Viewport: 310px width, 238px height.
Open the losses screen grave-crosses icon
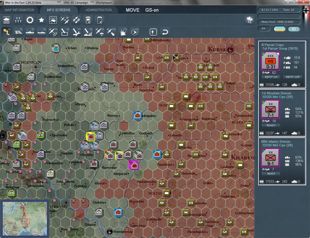tap(18, 20)
